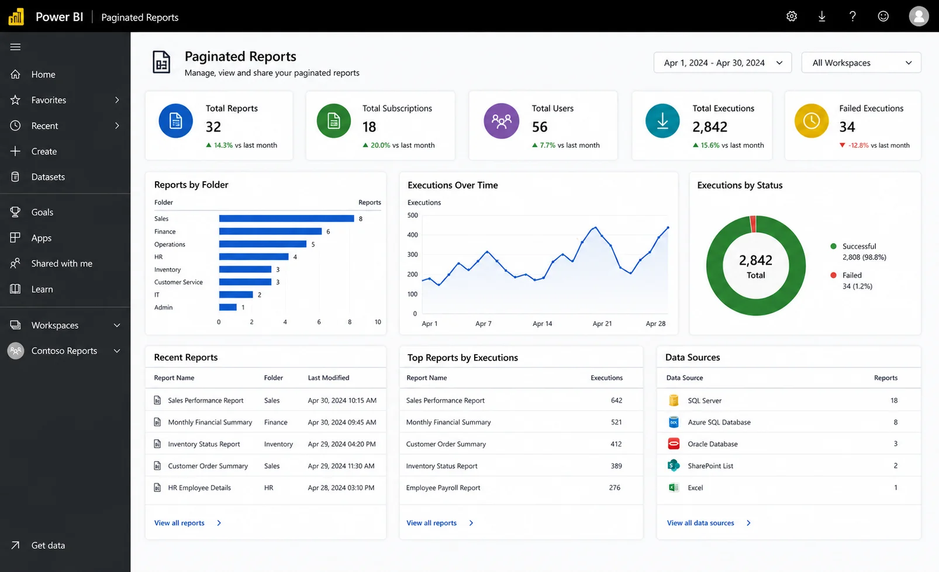Expand the Contoso Reports chevron
939x572 pixels.
pos(117,351)
